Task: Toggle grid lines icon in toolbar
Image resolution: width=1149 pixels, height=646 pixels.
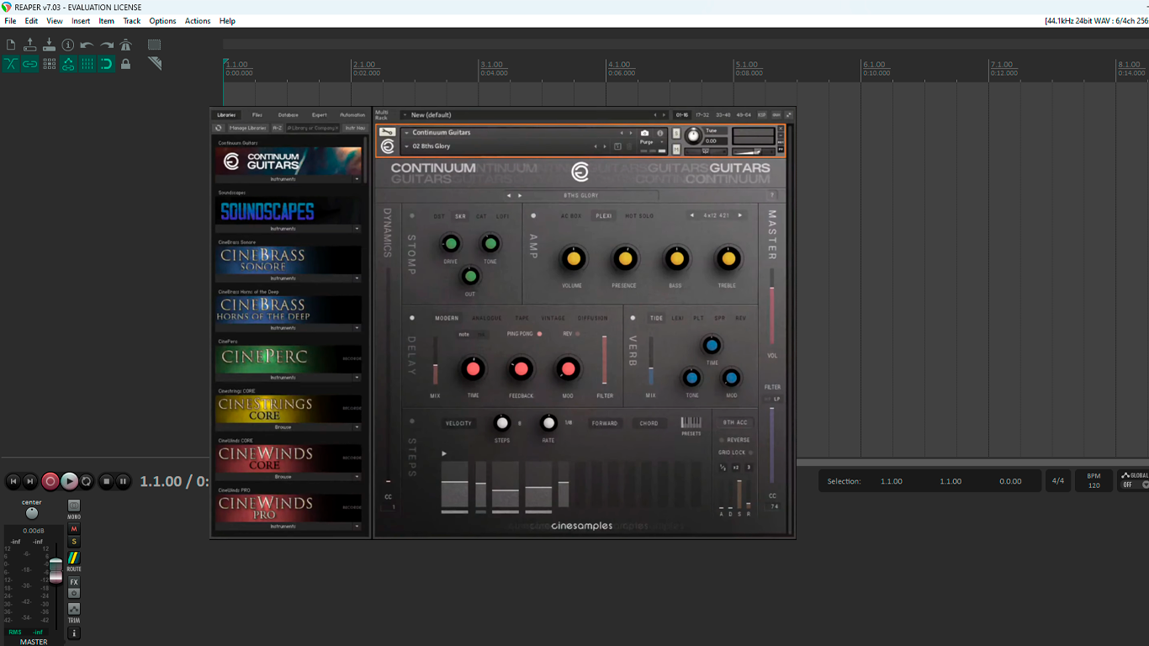Action: [87, 64]
